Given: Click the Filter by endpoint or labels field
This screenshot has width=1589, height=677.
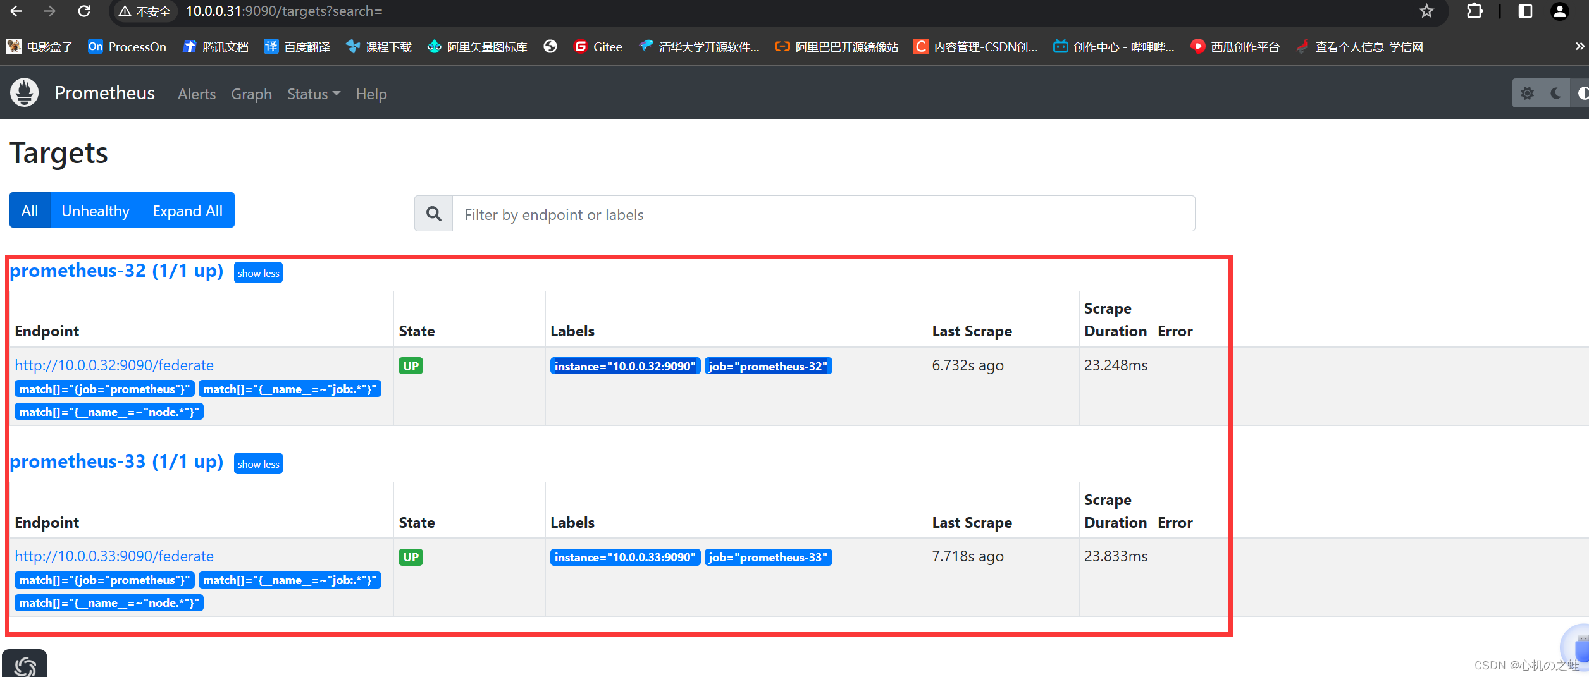Looking at the screenshot, I should [x=822, y=214].
